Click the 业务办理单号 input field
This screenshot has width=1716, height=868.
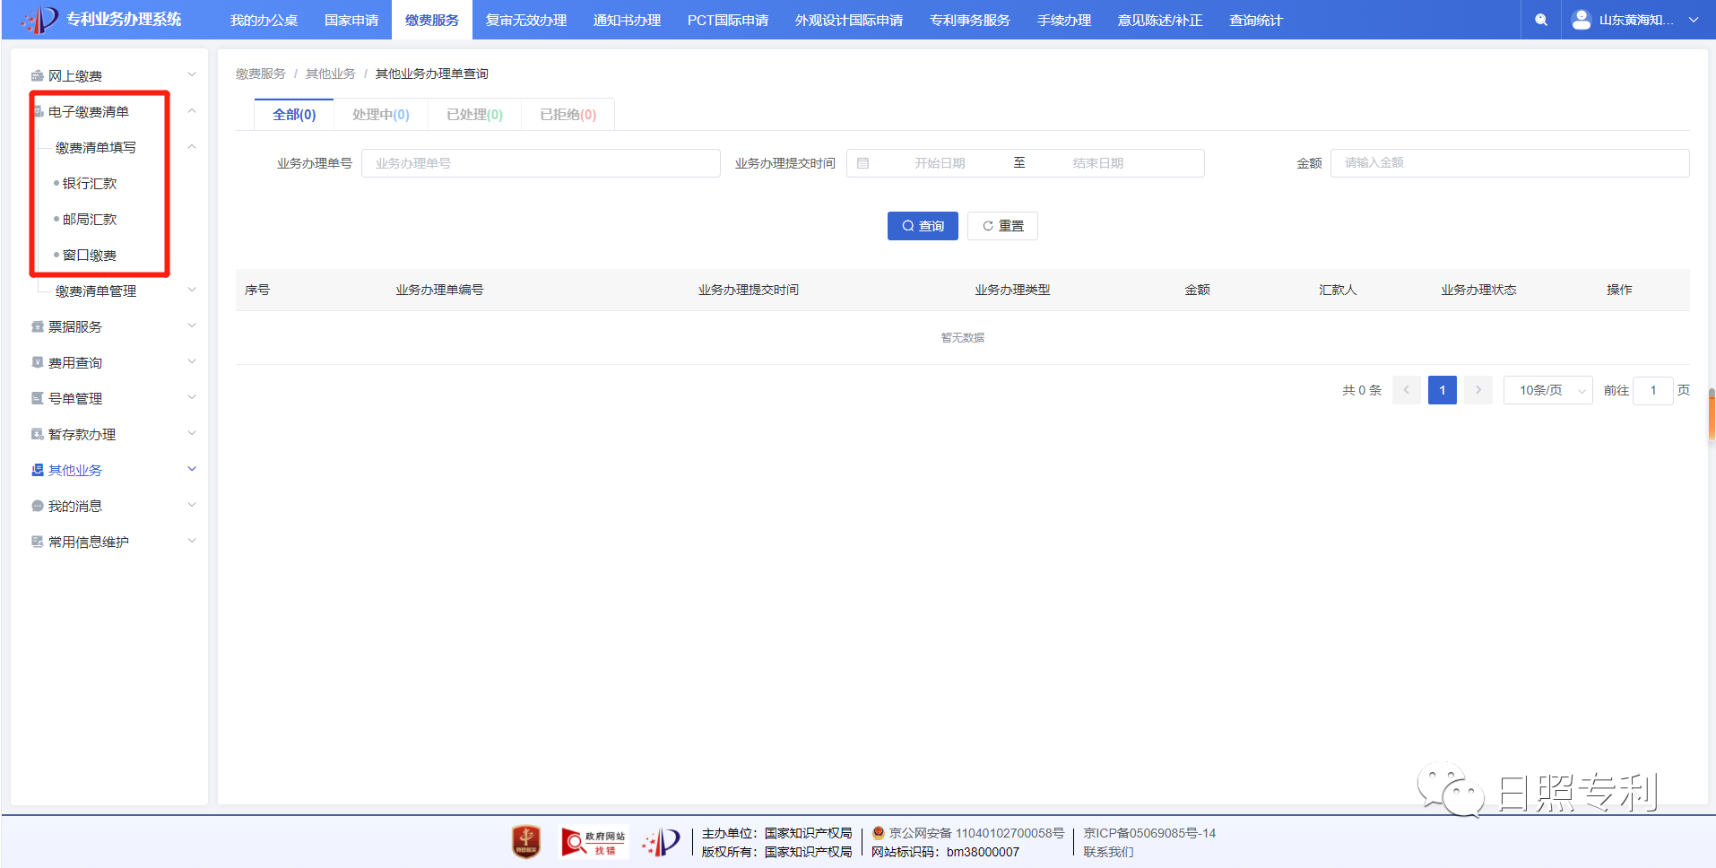(541, 163)
